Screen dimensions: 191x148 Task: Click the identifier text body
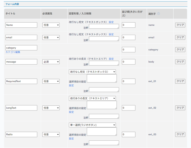(x=151, y=62)
